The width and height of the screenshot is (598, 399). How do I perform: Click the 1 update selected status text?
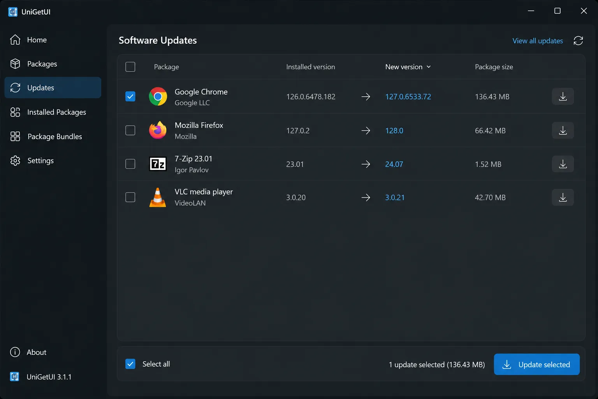pos(437,365)
